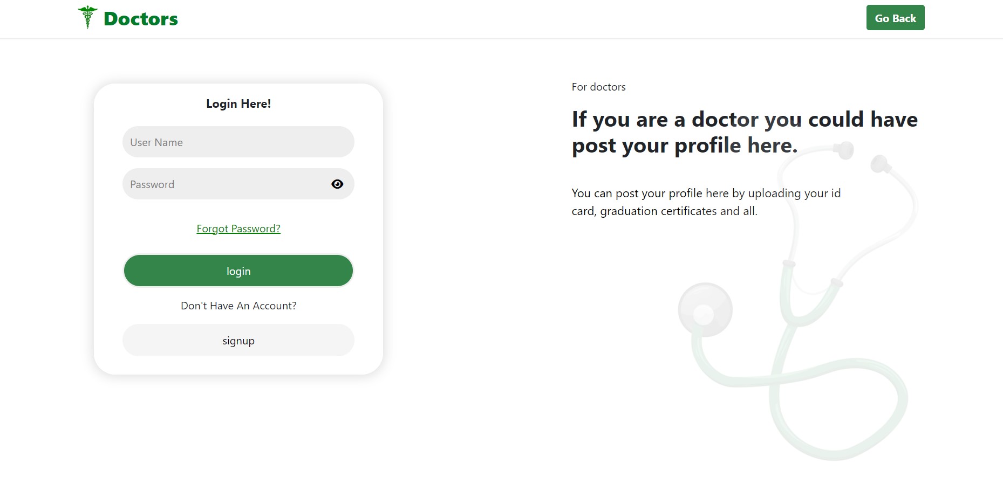Toggle password visibility with the eye icon
Screen dimensions: 1003x491
click(x=337, y=184)
